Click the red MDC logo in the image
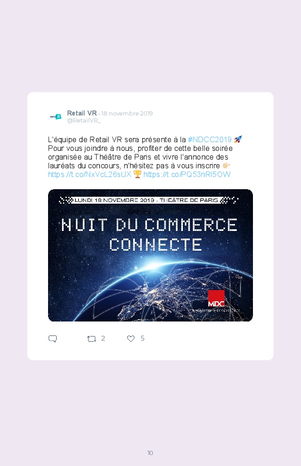This screenshot has height=466, width=301. [216, 299]
